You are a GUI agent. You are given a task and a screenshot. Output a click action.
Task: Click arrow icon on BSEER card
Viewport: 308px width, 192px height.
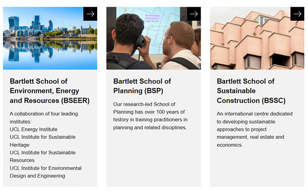point(90,14)
